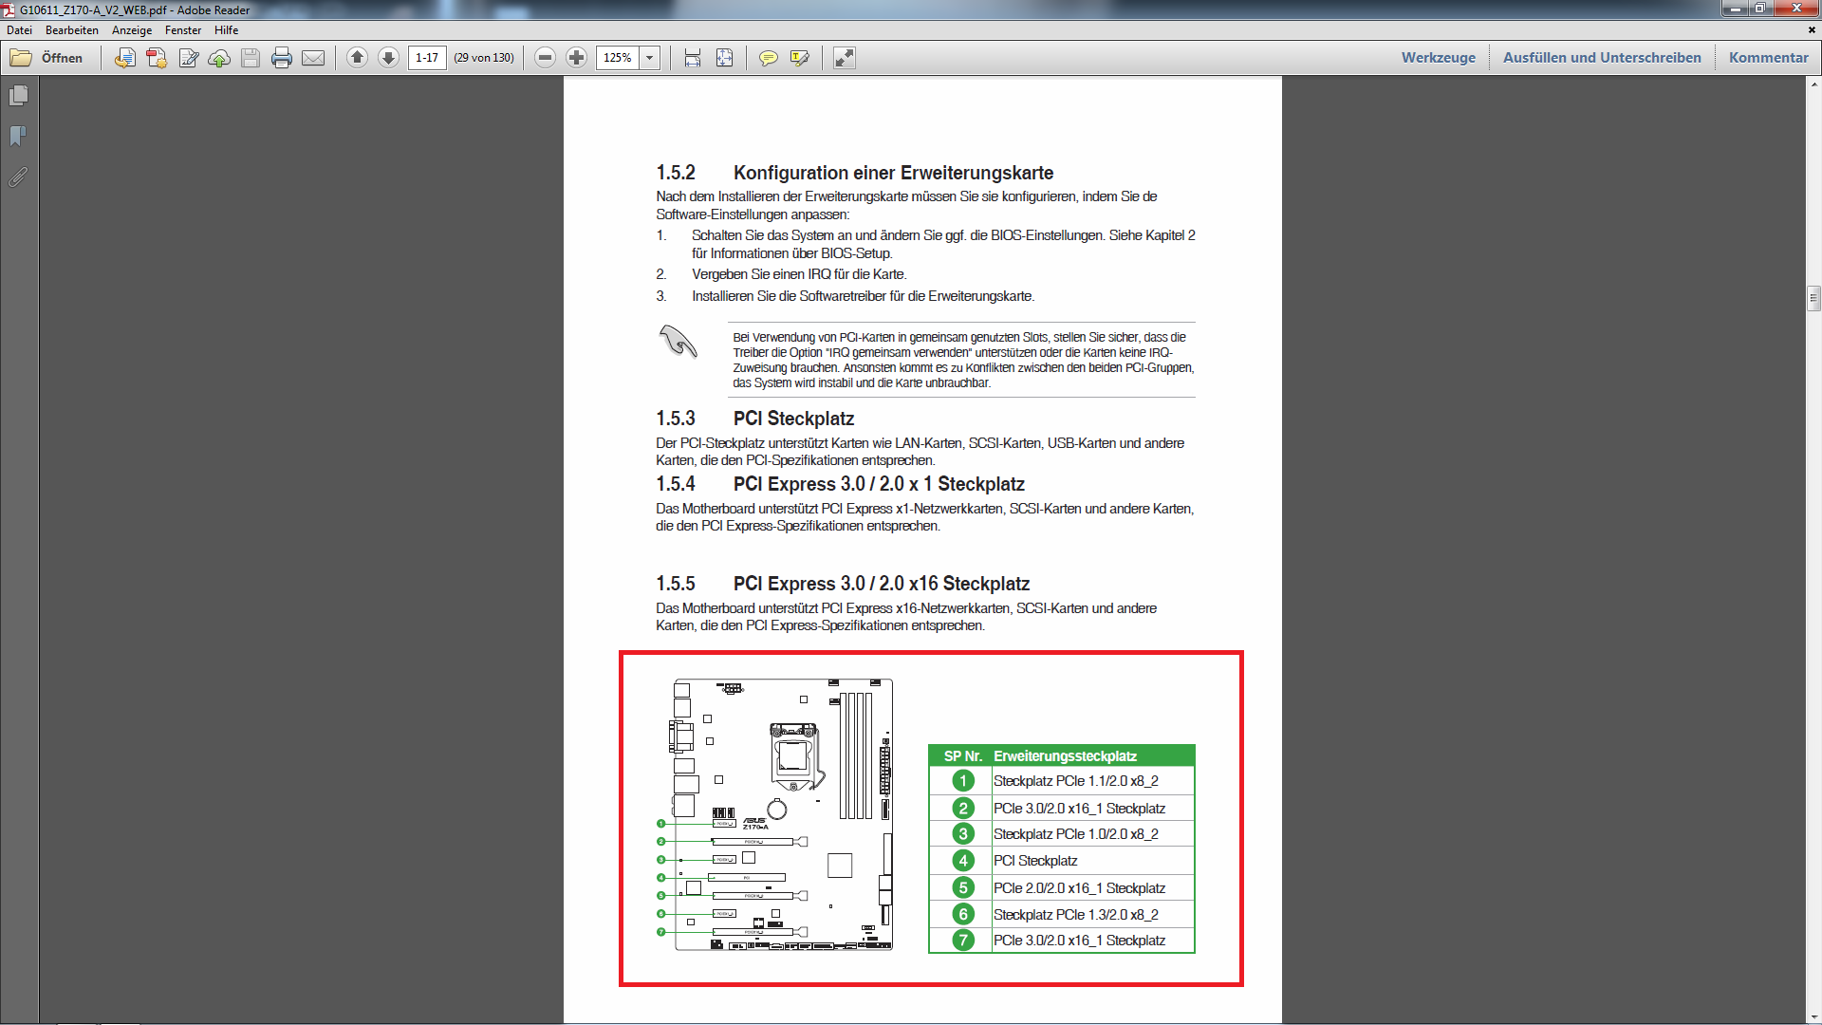This screenshot has width=1822, height=1025.
Task: Open the Werkzeuge pane
Action: pos(1439,58)
